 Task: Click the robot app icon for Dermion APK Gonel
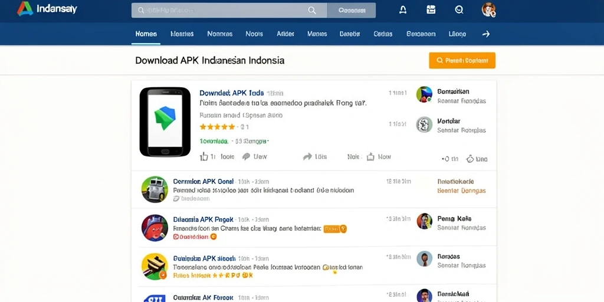point(155,189)
